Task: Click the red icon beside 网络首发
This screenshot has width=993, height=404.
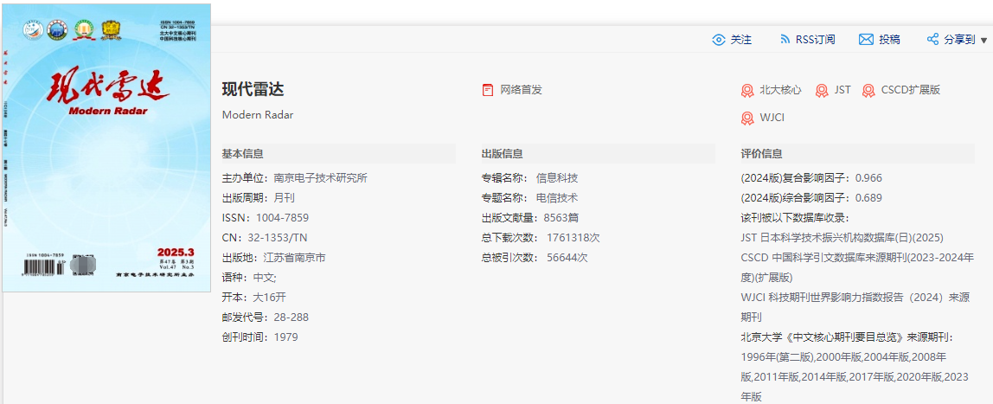Action: [x=487, y=90]
